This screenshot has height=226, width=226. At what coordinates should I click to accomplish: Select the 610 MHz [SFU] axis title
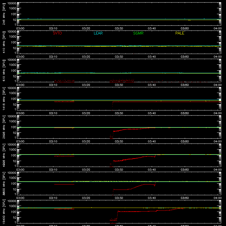point(4,71)
